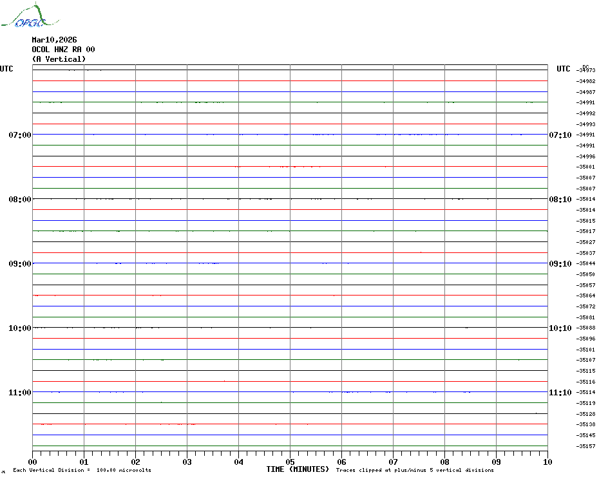Click the 00 minute tick label
Image resolution: width=599 pixels, height=479 pixels.
click(33, 462)
